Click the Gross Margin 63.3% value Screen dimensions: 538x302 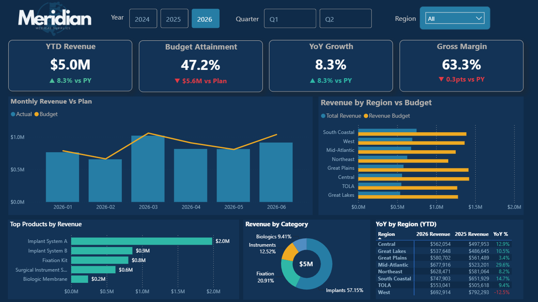pyautogui.click(x=461, y=65)
